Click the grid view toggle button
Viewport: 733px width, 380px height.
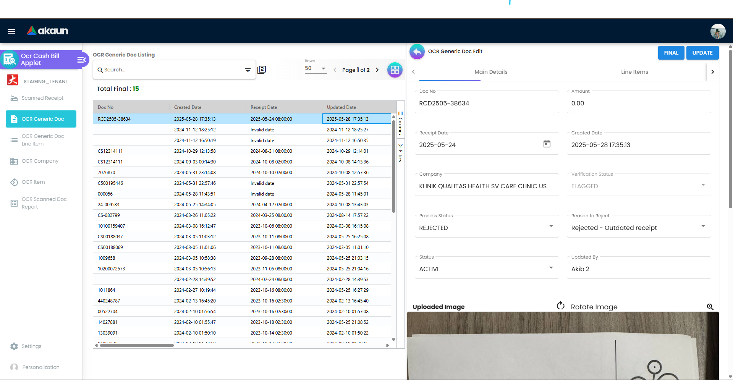click(x=395, y=70)
